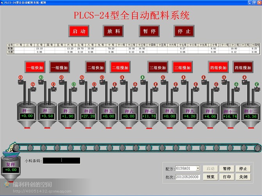262x196 pixels.
Task: Toggle 四组快加 fast feed
Action: pyautogui.click(x=218, y=67)
